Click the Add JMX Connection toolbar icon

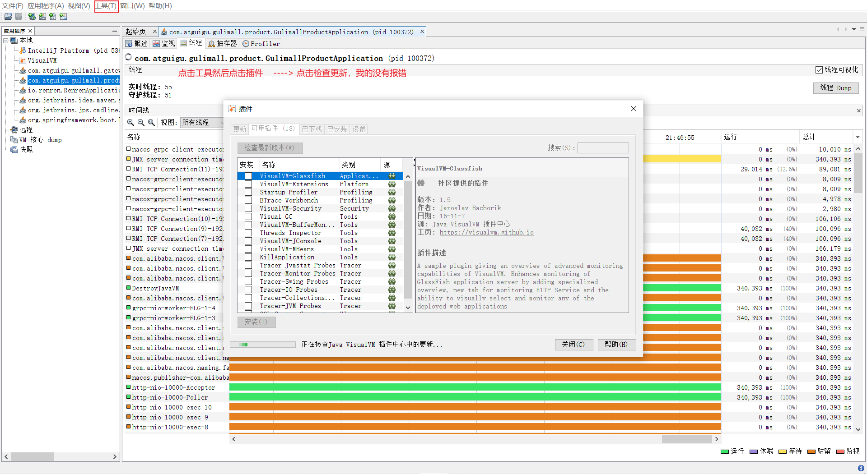(x=42, y=17)
